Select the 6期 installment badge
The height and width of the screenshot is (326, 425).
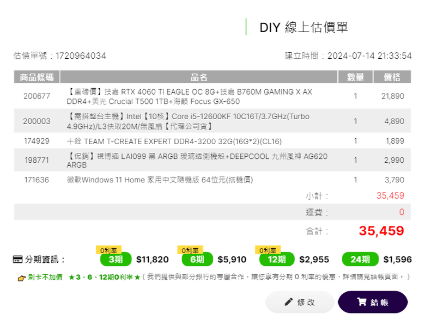197,260
